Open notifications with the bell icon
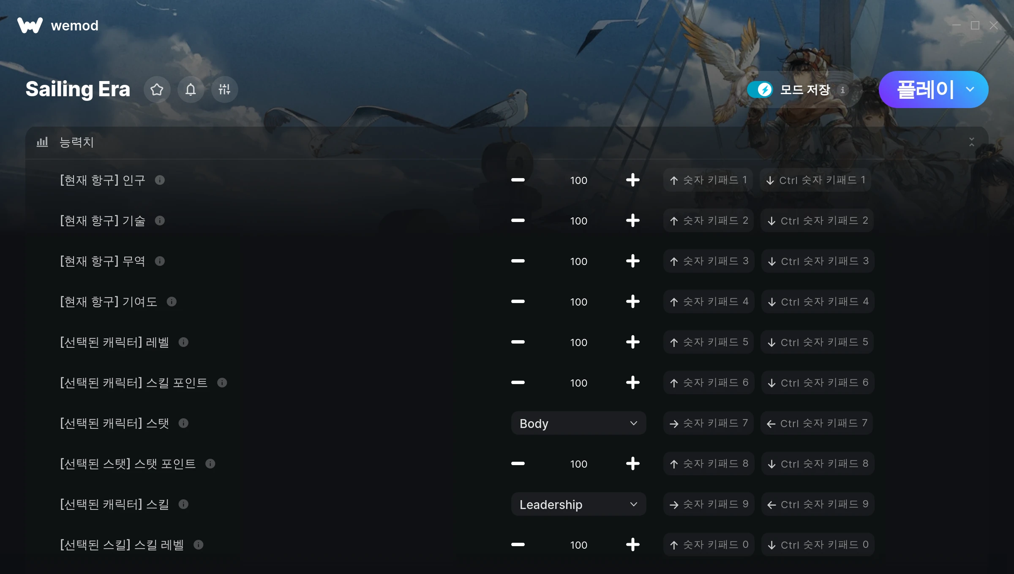 (x=191, y=89)
